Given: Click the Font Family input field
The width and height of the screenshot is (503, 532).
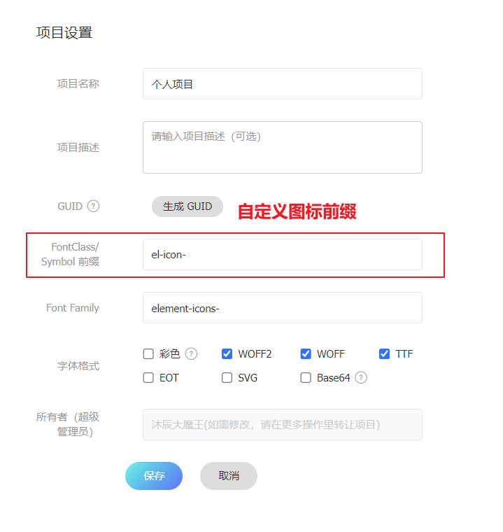Looking at the screenshot, I should [x=282, y=308].
